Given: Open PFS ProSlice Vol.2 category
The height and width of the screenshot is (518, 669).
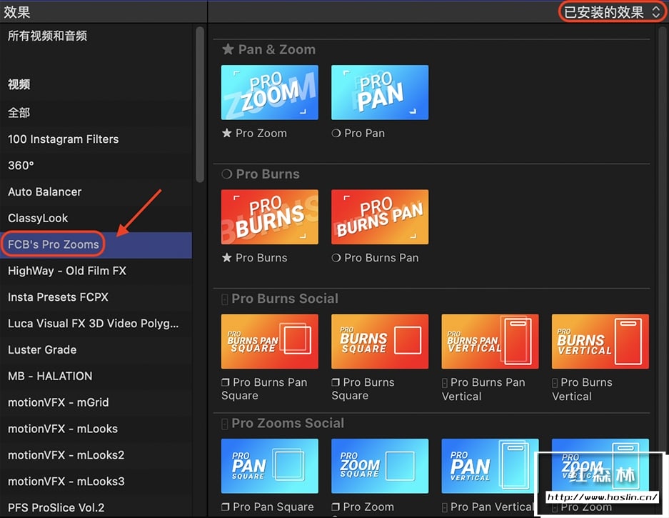Looking at the screenshot, I should pos(96,507).
